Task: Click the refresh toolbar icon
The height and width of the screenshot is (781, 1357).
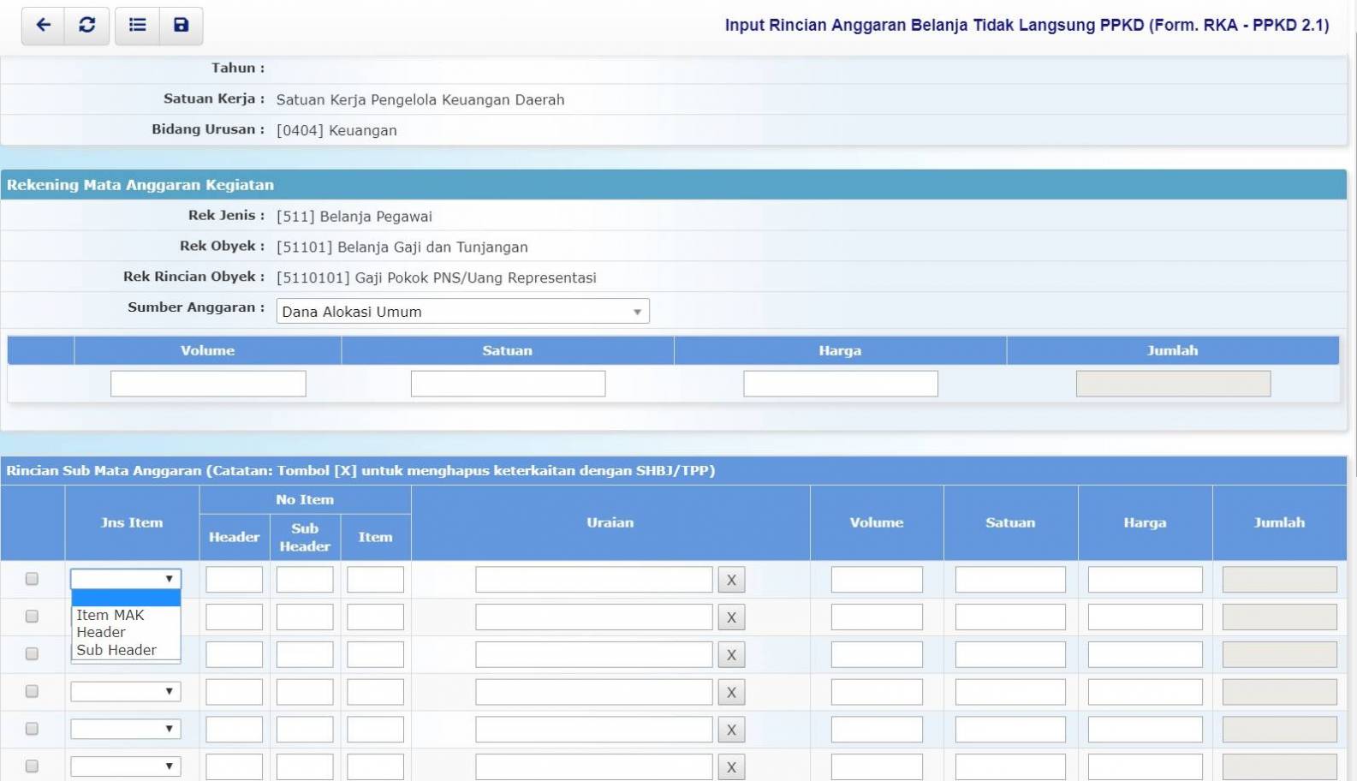Action: [87, 25]
